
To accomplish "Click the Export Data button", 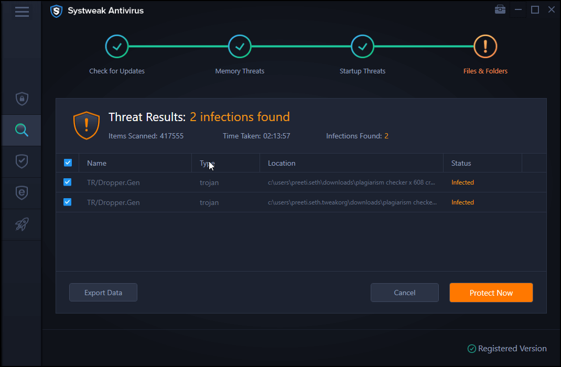I will (x=103, y=293).
